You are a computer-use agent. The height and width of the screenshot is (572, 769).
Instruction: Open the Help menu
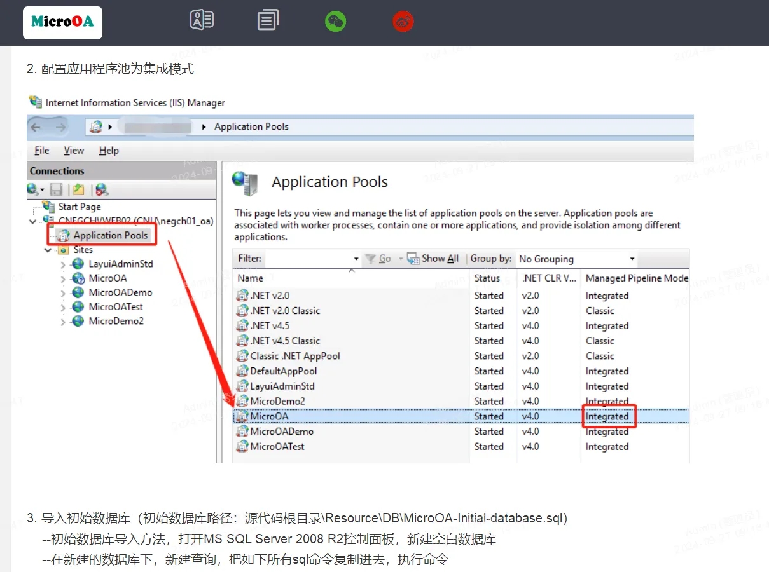click(109, 151)
